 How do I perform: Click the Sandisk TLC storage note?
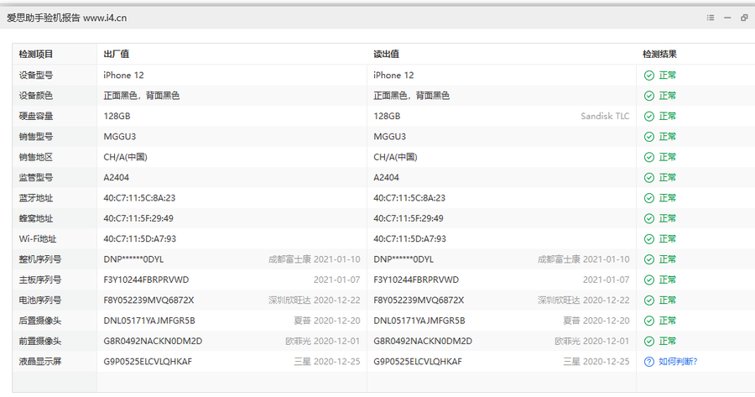click(605, 116)
